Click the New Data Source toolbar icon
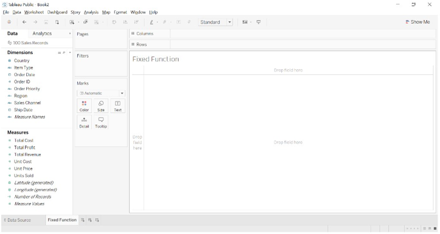 [x=57, y=22]
